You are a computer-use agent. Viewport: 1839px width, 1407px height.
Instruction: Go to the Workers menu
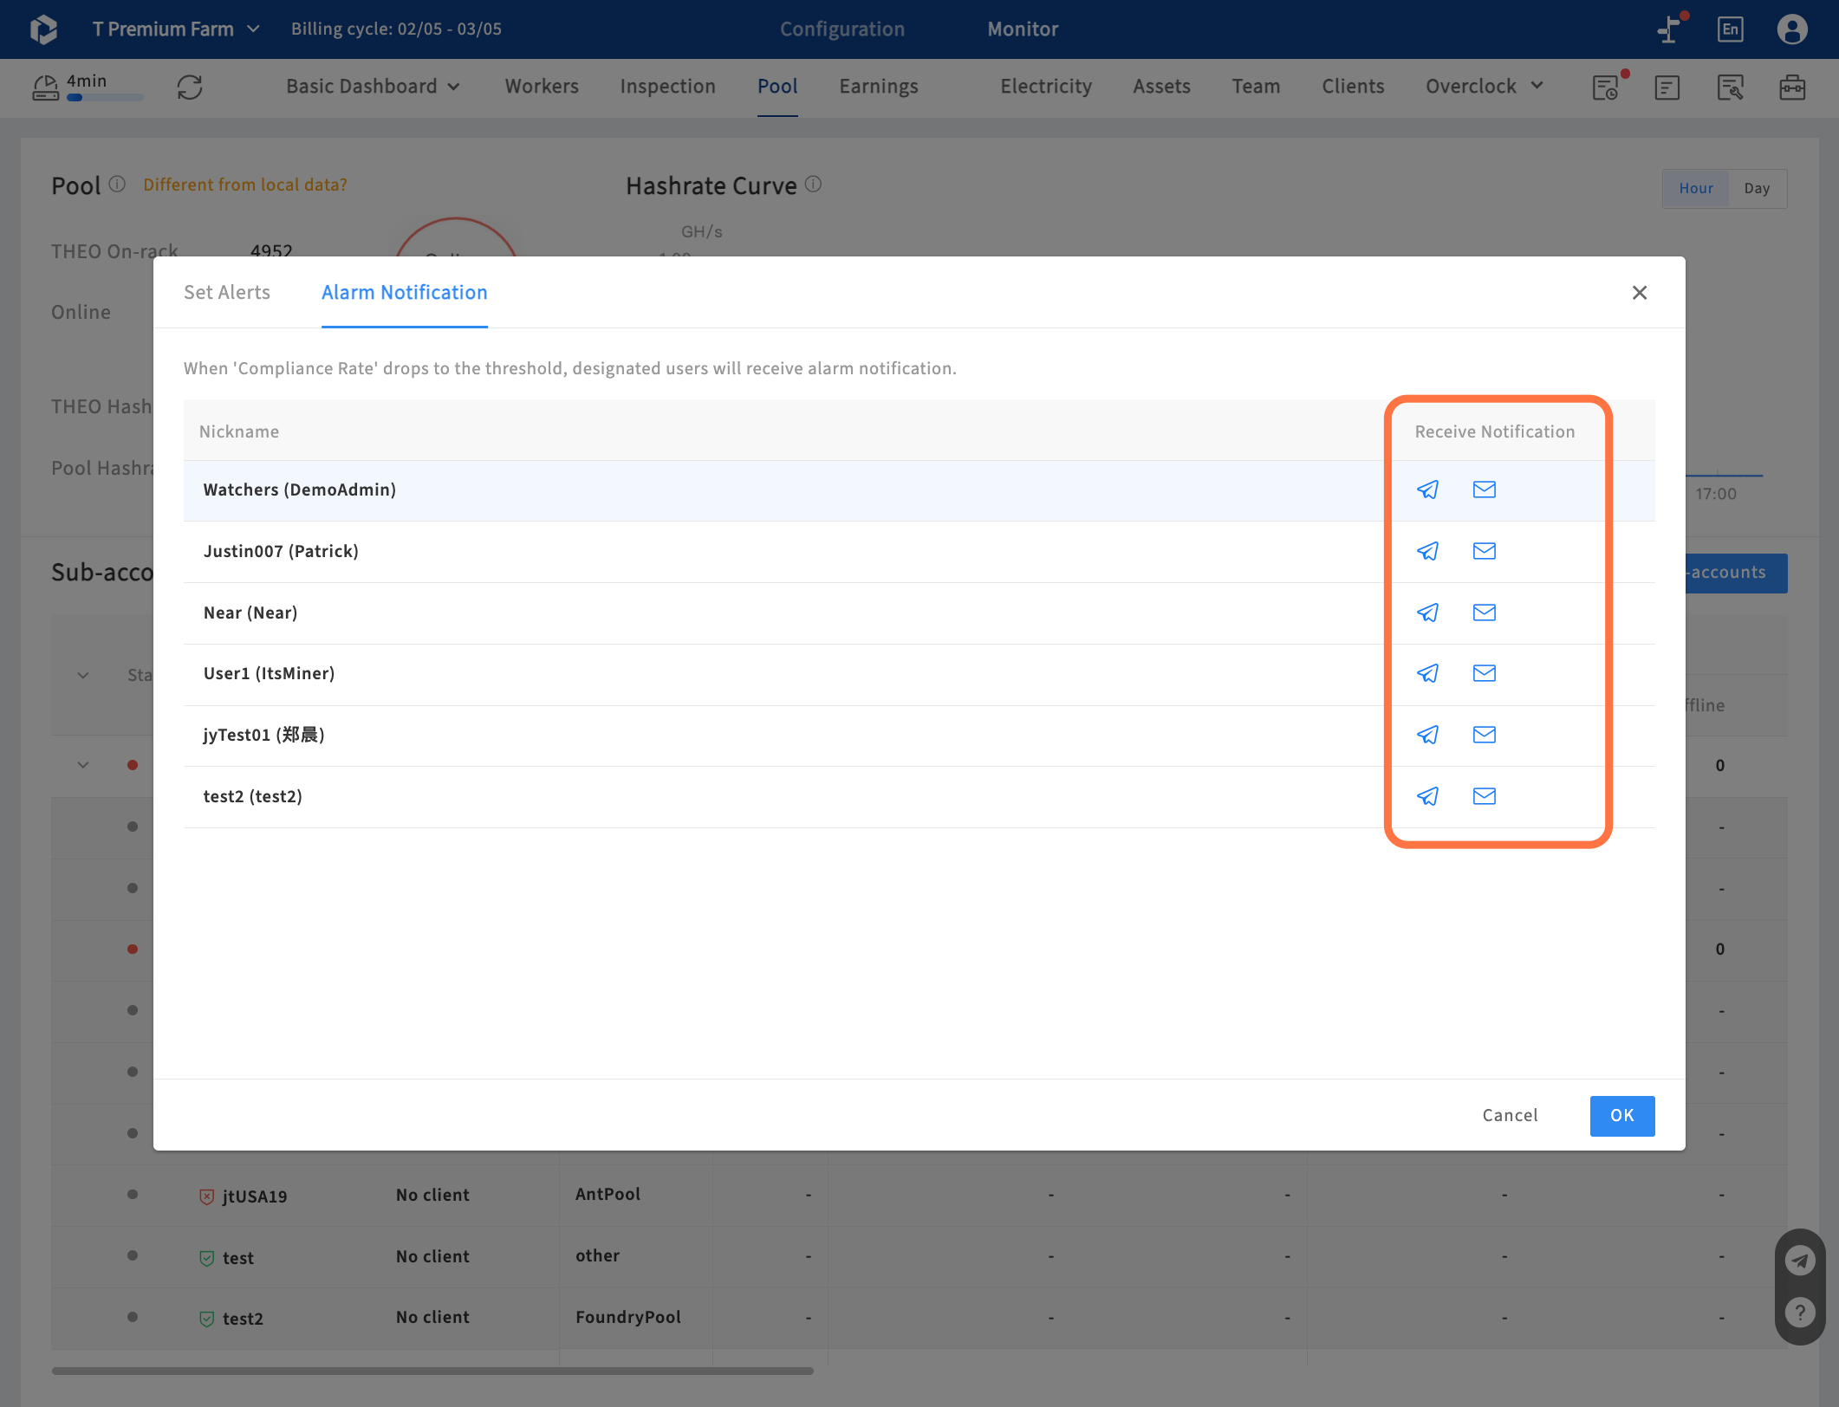(x=542, y=87)
